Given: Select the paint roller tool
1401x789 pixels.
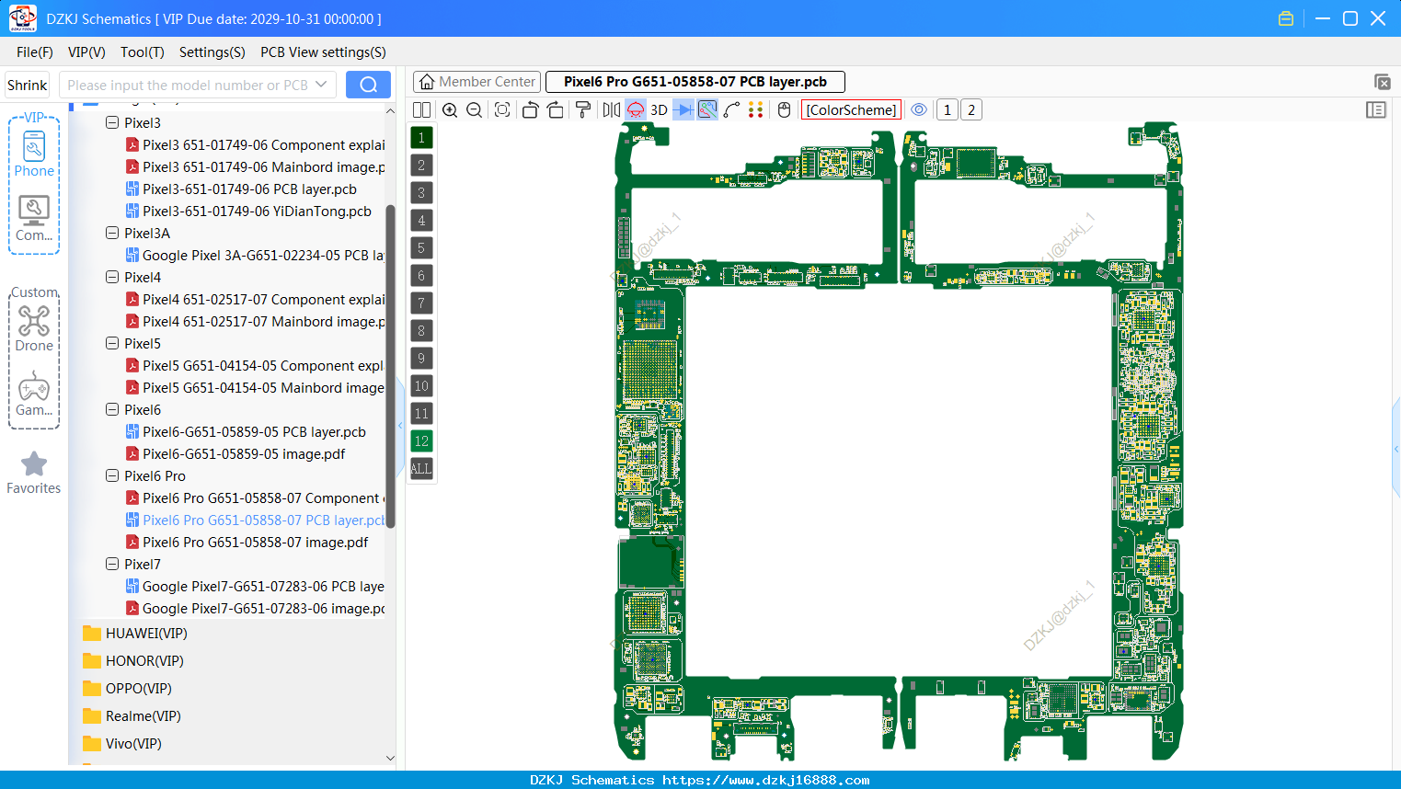Looking at the screenshot, I should pos(583,109).
